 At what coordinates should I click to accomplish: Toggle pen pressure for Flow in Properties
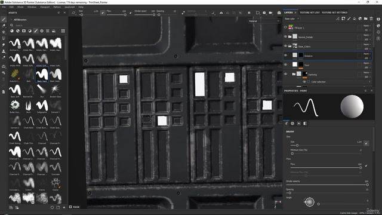(366, 165)
